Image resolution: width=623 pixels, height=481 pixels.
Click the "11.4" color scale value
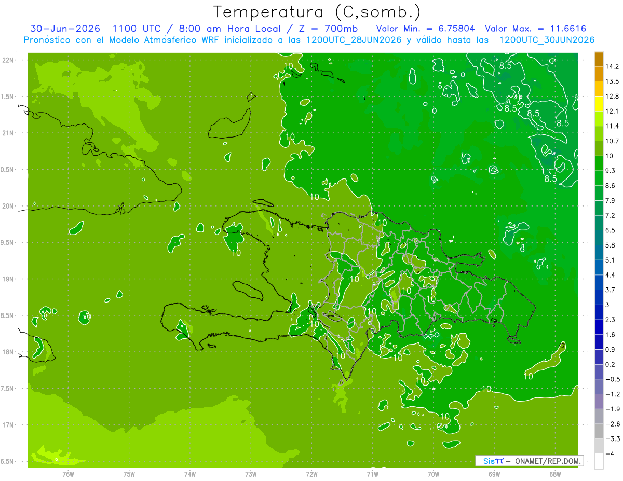coord(612,126)
